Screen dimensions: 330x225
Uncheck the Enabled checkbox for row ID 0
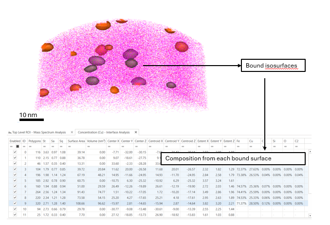tap(15, 152)
